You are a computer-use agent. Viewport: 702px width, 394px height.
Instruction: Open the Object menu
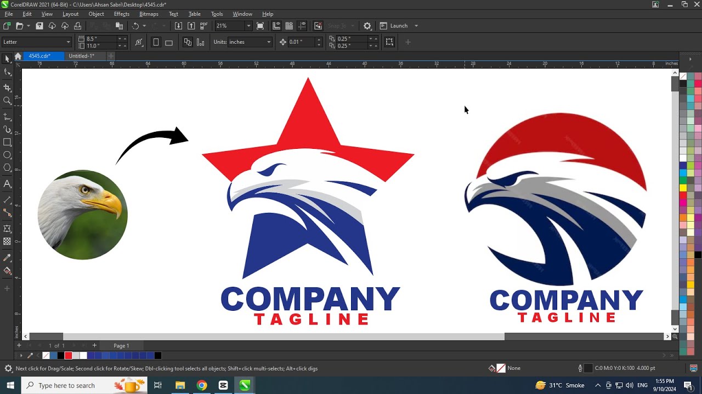click(x=96, y=14)
